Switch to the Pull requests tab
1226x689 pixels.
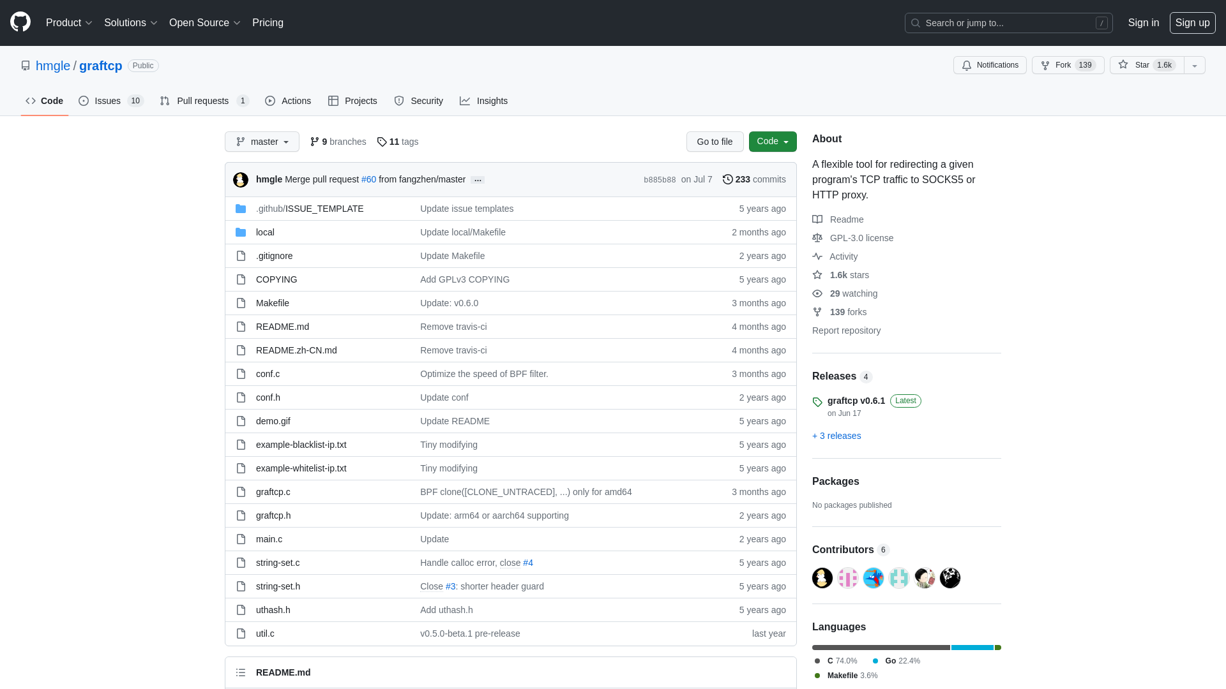pos(204,101)
